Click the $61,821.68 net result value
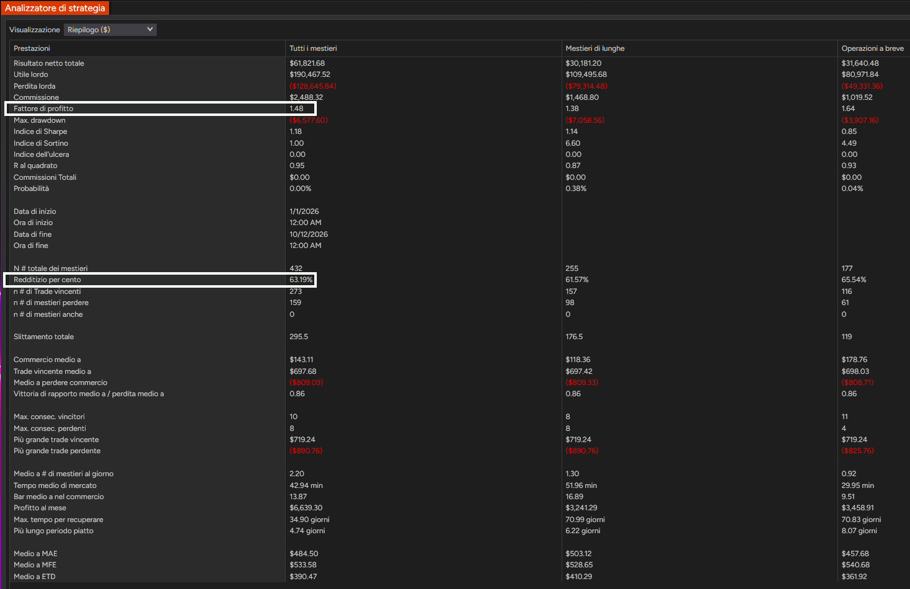Screen dimensions: 910x589 [x=307, y=63]
